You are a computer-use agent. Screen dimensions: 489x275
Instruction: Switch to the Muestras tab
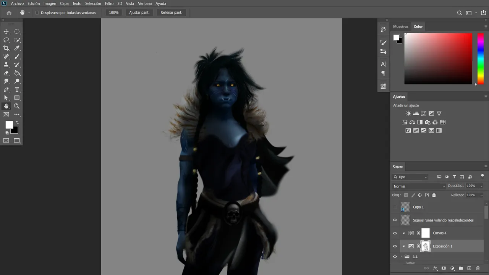pos(400,27)
